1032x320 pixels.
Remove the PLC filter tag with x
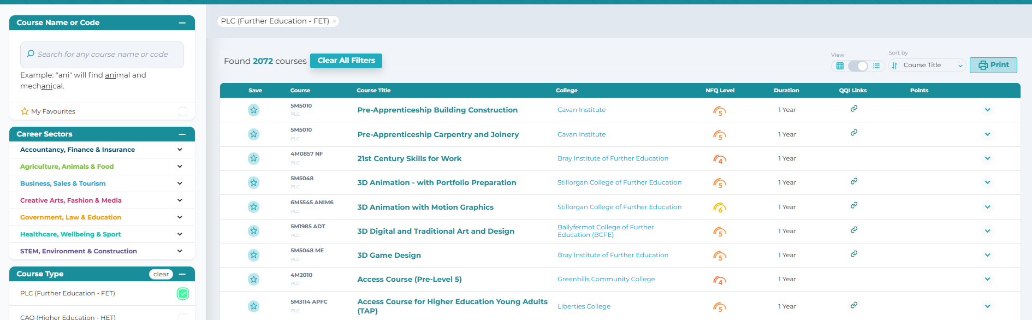[334, 21]
